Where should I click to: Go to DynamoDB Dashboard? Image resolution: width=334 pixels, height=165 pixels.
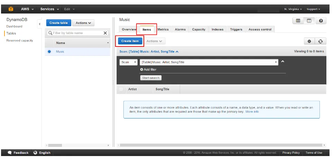click(x=14, y=26)
